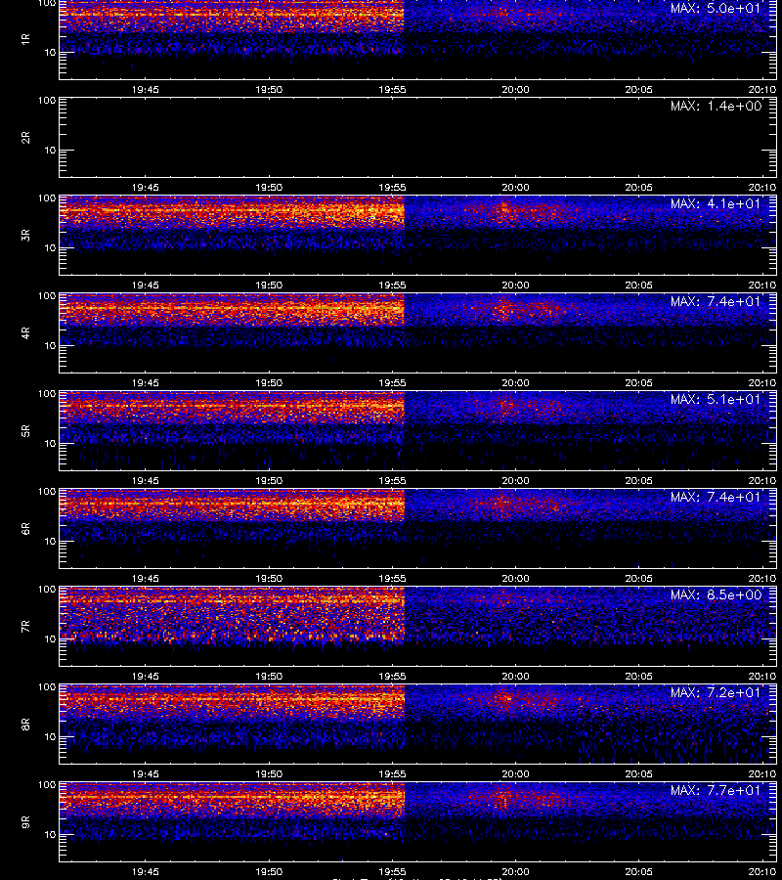Click the 10 y-axis label of panel 7R
This screenshot has height=880, width=782.
(50, 639)
